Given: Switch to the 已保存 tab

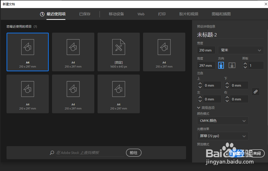Looking at the screenshot, I should 85,14.
